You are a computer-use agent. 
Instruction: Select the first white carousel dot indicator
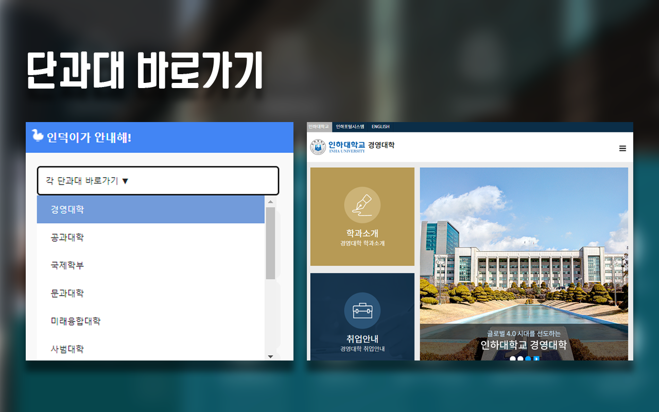point(512,358)
